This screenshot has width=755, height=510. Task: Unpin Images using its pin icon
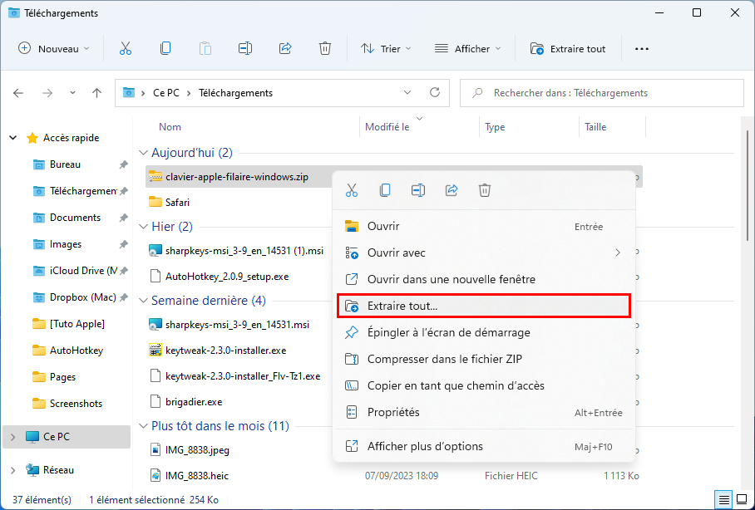[124, 244]
